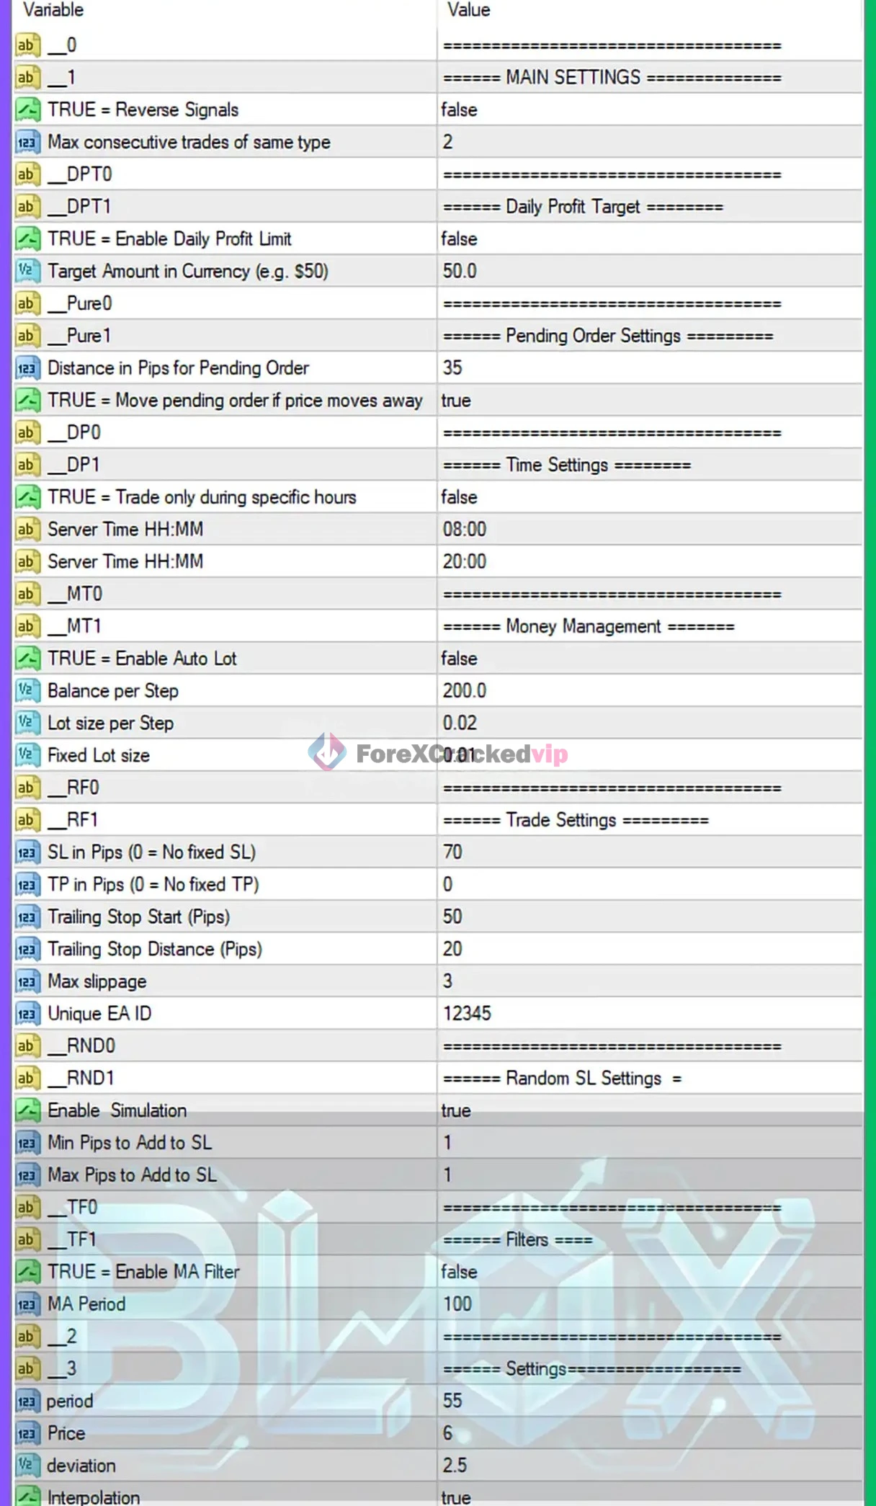Click double-type icon beside Target Amount in Currency

pos(27,271)
